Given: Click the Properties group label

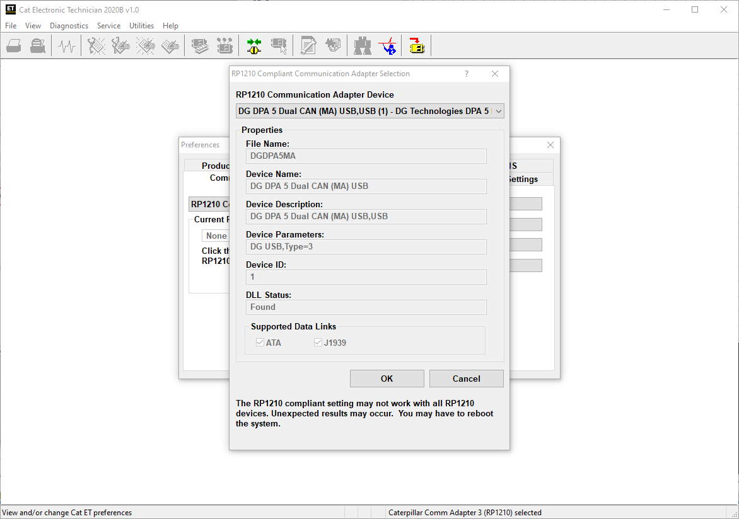Looking at the screenshot, I should pyautogui.click(x=262, y=130).
